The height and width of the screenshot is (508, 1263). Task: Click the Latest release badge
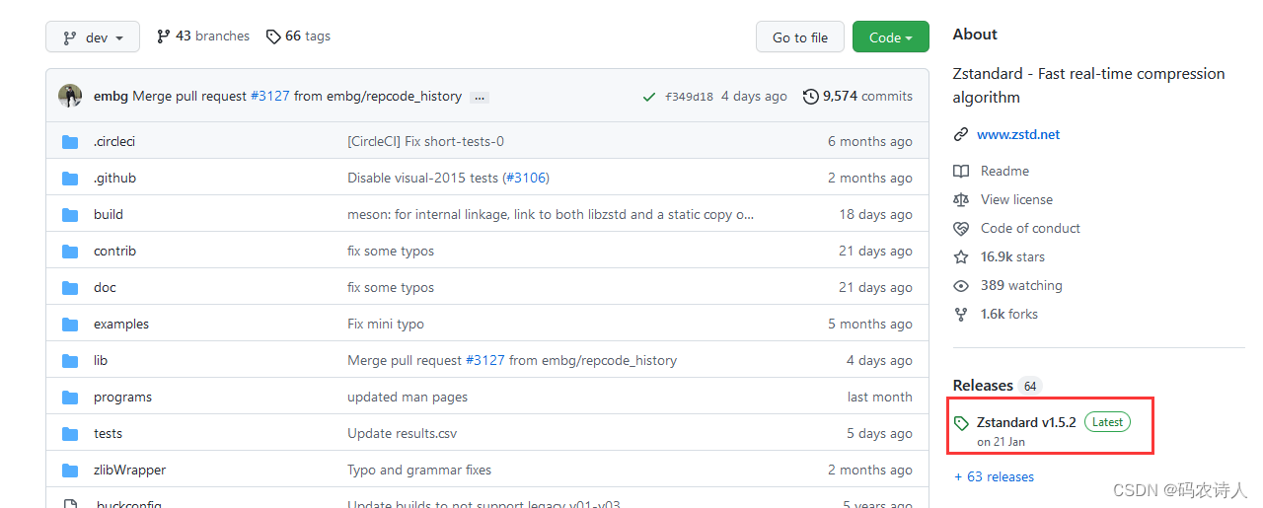tap(1107, 421)
